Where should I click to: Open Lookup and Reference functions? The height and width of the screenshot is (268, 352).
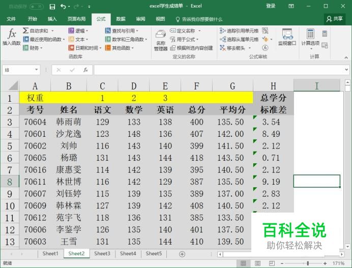tap(122, 31)
